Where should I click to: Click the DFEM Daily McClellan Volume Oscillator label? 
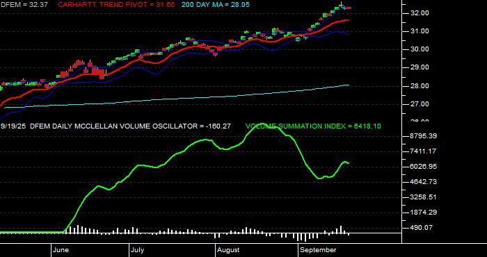point(131,126)
